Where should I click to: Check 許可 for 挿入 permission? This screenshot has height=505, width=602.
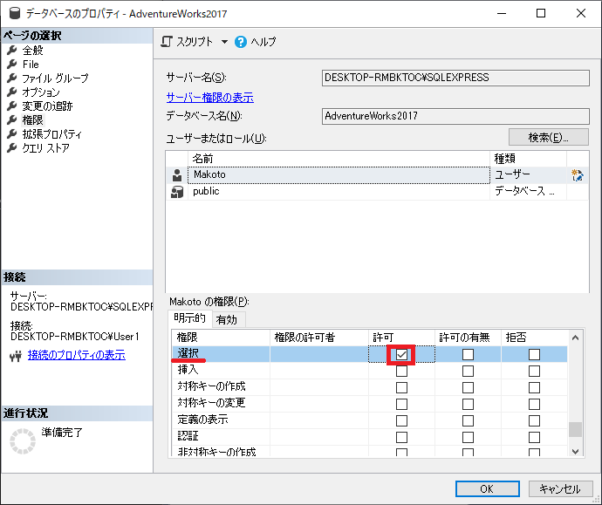pos(401,371)
